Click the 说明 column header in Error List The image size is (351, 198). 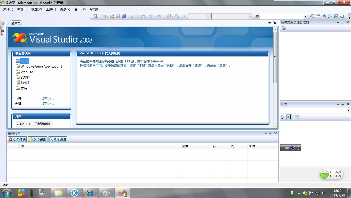point(98,146)
